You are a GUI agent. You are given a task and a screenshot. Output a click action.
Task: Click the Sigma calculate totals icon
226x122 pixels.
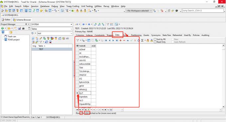[x=142, y=40]
